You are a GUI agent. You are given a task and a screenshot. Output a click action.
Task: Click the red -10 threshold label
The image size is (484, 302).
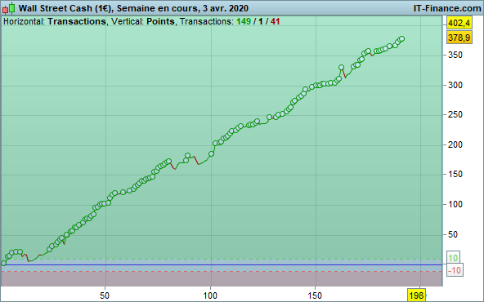[455, 270]
